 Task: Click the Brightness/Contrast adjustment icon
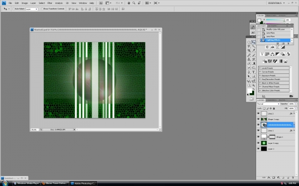tap(267, 47)
